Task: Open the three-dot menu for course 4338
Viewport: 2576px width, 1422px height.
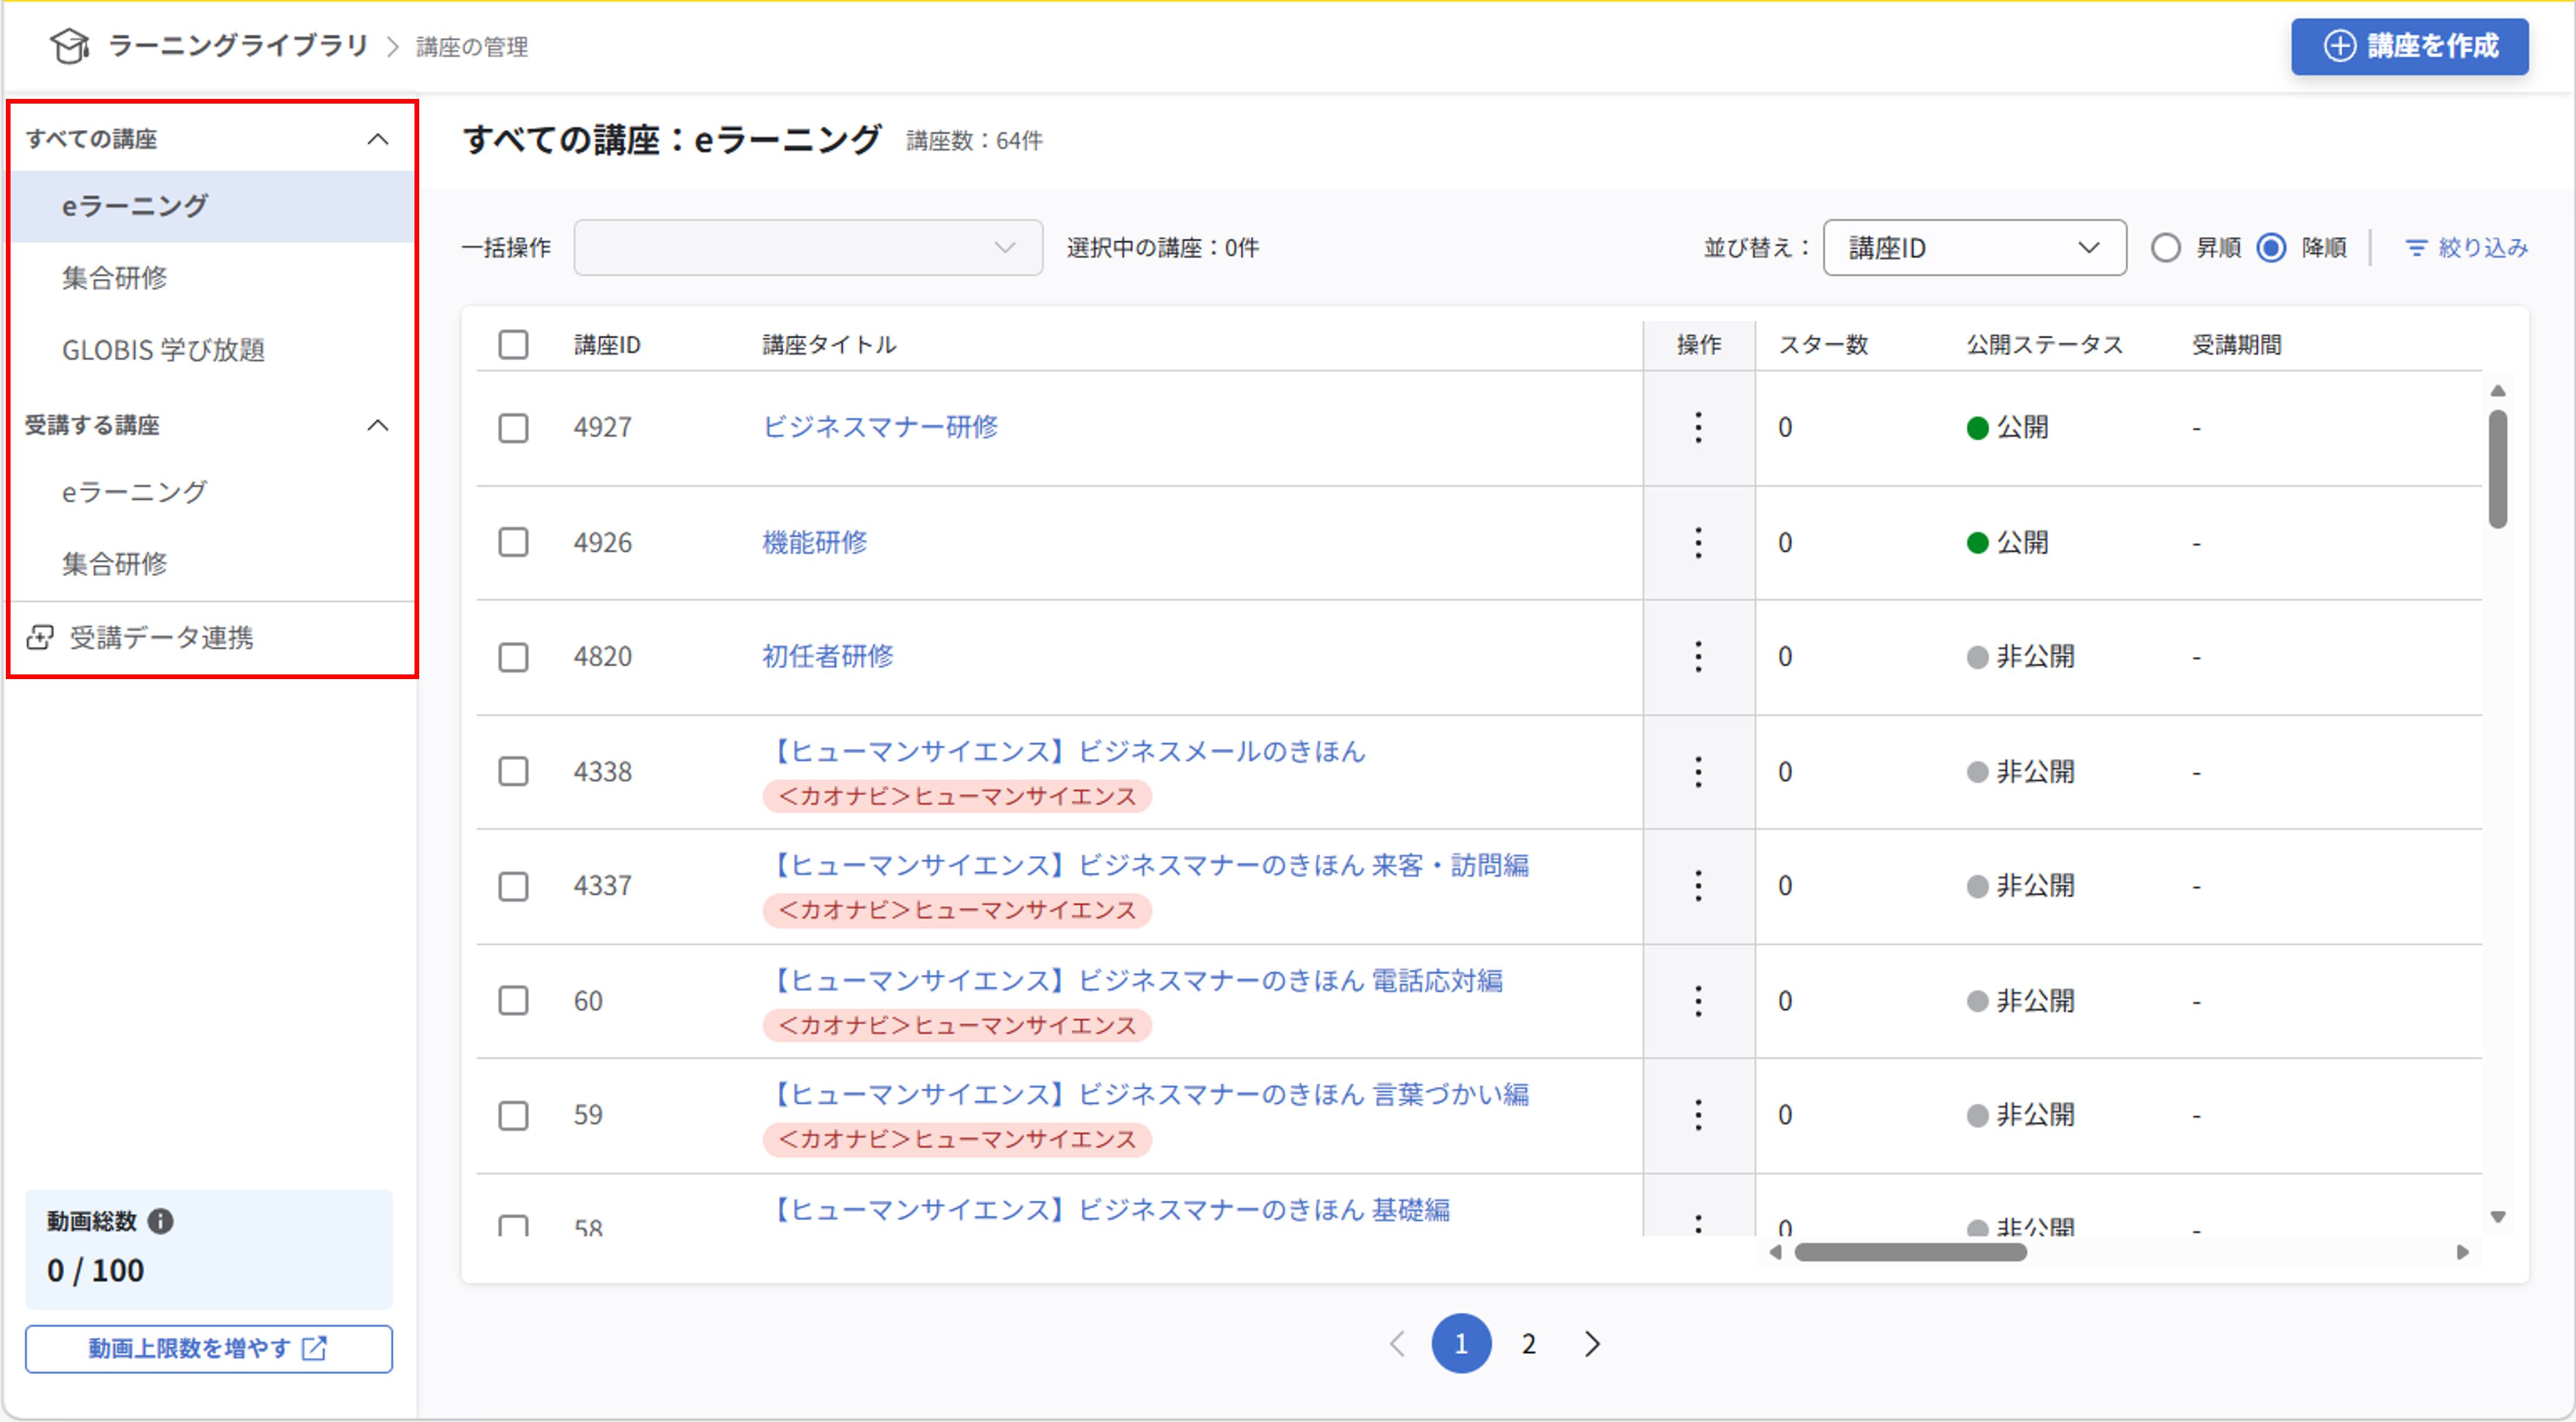Action: tap(1698, 772)
